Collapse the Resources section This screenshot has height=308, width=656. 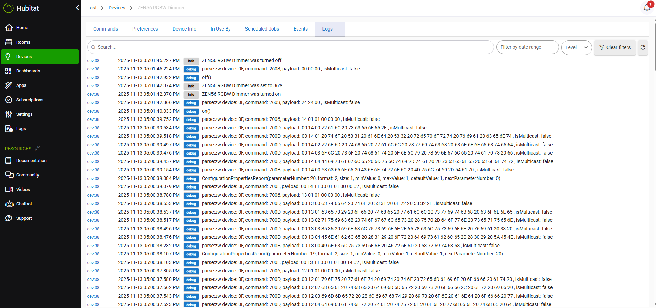(37, 148)
